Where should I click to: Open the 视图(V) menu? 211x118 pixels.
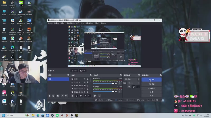click(x=63, y=23)
